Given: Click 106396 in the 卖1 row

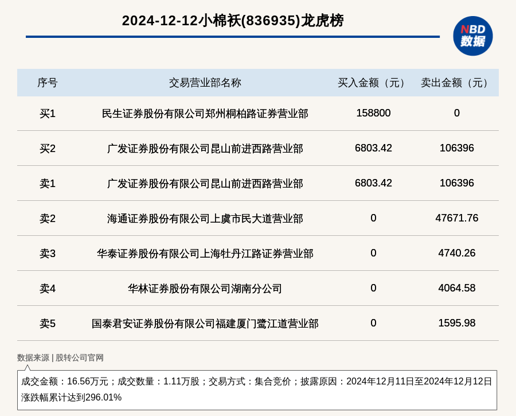Looking at the screenshot, I should tap(457, 183).
